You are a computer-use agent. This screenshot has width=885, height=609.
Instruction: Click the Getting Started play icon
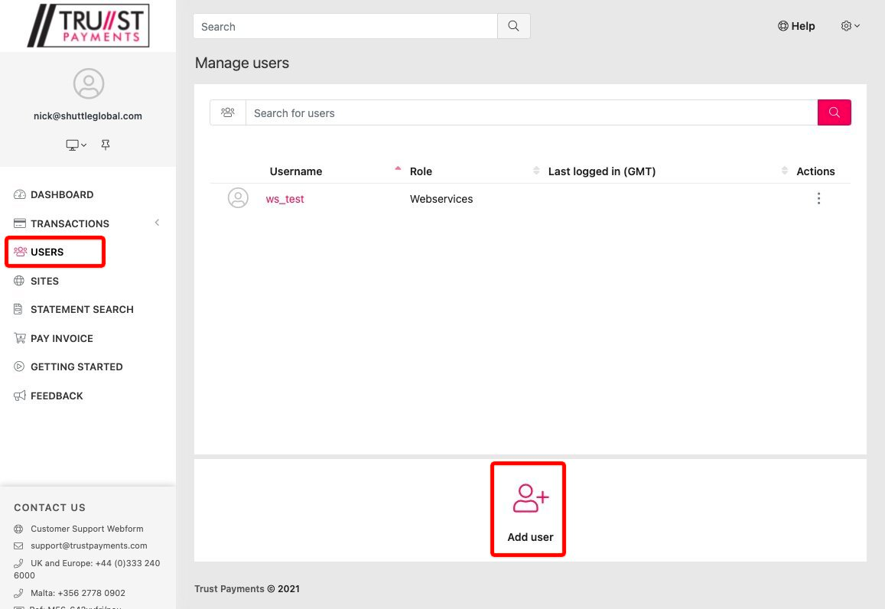(x=19, y=366)
